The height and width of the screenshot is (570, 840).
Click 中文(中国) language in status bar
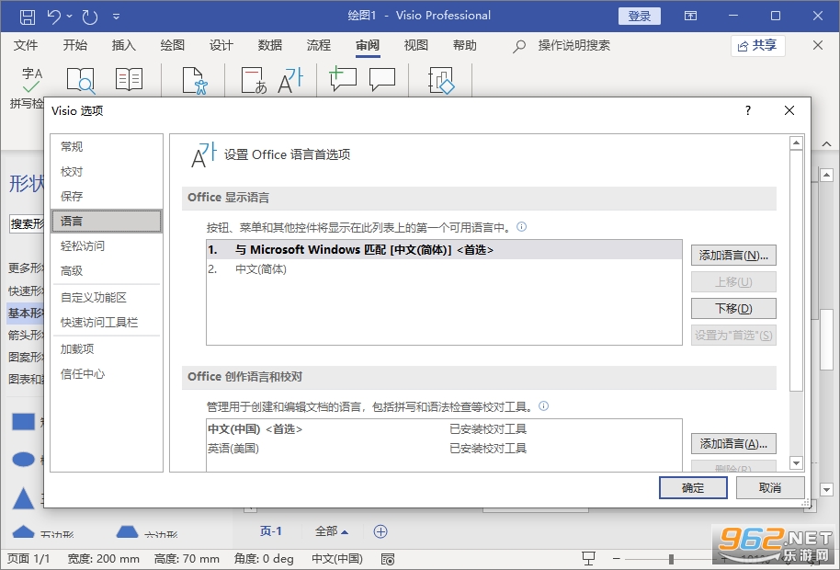[x=337, y=559]
